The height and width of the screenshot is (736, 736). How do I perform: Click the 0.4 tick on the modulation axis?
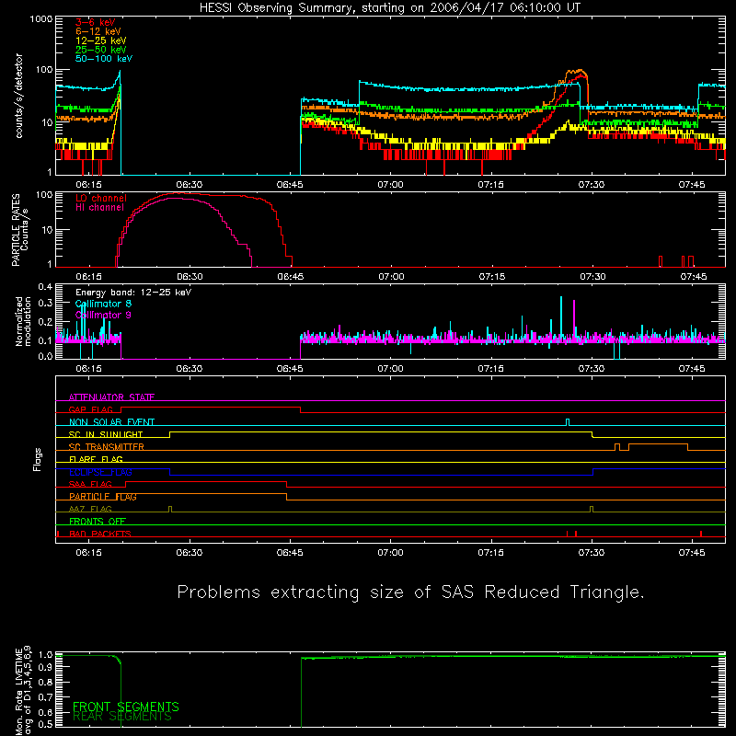coord(45,287)
